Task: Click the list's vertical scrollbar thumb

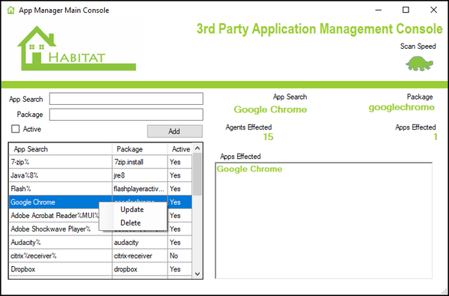Action: [x=198, y=175]
